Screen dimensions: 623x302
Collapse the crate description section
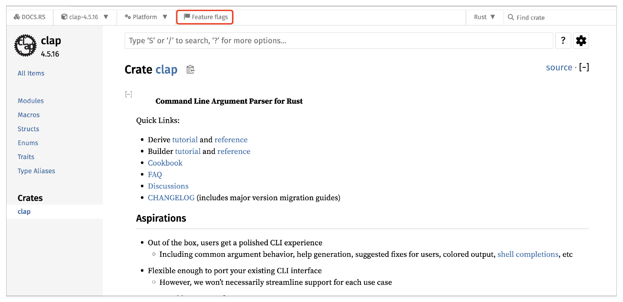pos(129,94)
